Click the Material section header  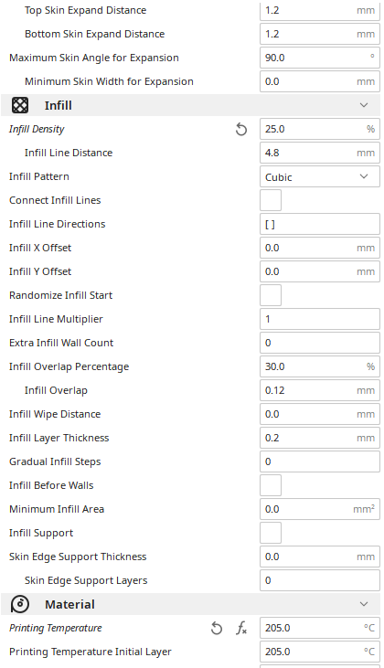point(190,604)
